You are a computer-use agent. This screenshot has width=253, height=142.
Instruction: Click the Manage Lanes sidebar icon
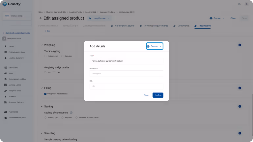click(6, 85)
